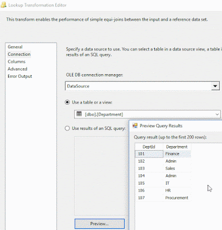Click the Department column header
Viewport: 222px width, 230px height.
[x=177, y=147]
